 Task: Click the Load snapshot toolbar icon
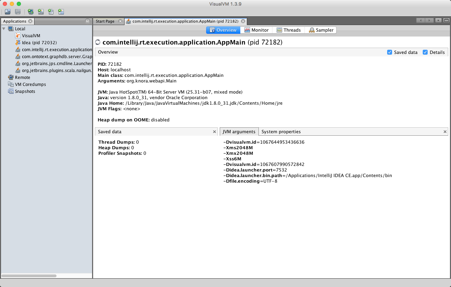pyautogui.click(x=8, y=11)
